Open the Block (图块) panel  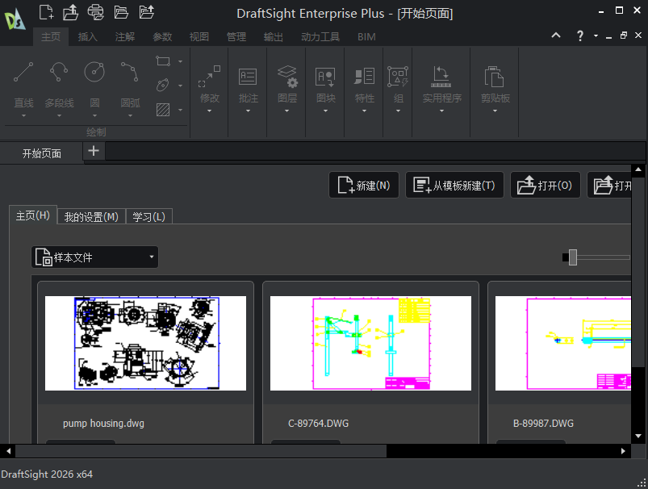tap(326, 89)
